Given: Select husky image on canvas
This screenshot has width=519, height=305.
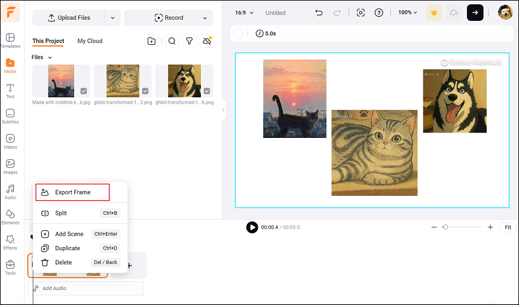Looking at the screenshot, I should tap(455, 101).
